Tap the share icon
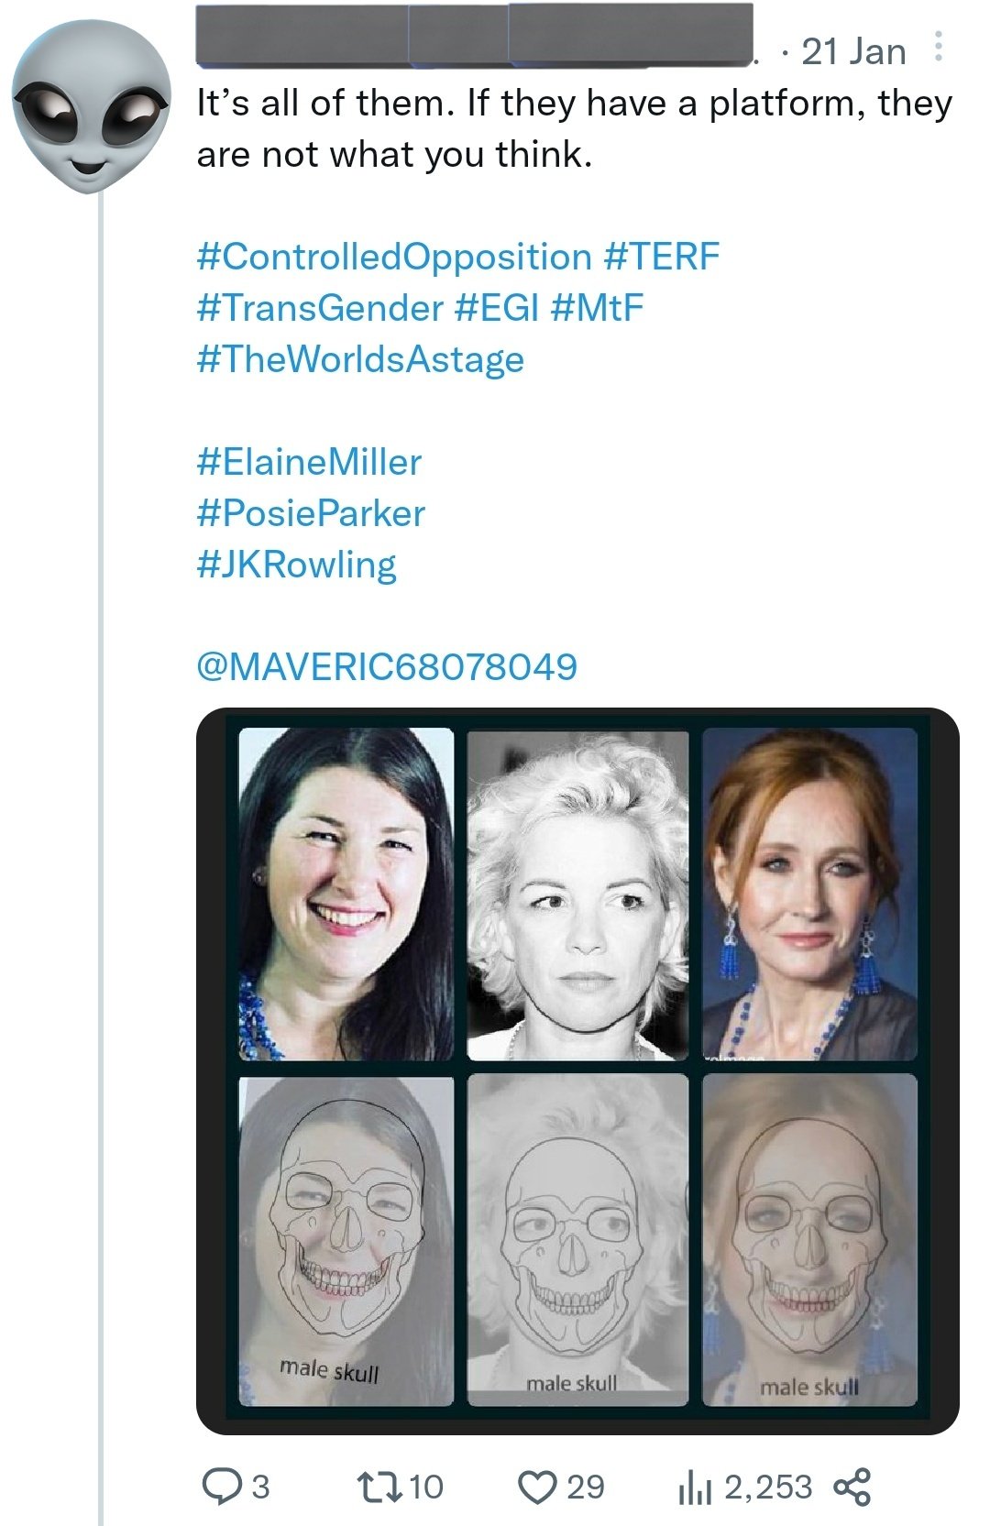The height and width of the screenshot is (1526, 990). pyautogui.click(x=852, y=1487)
